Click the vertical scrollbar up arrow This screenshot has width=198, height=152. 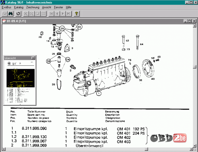tap(195, 26)
